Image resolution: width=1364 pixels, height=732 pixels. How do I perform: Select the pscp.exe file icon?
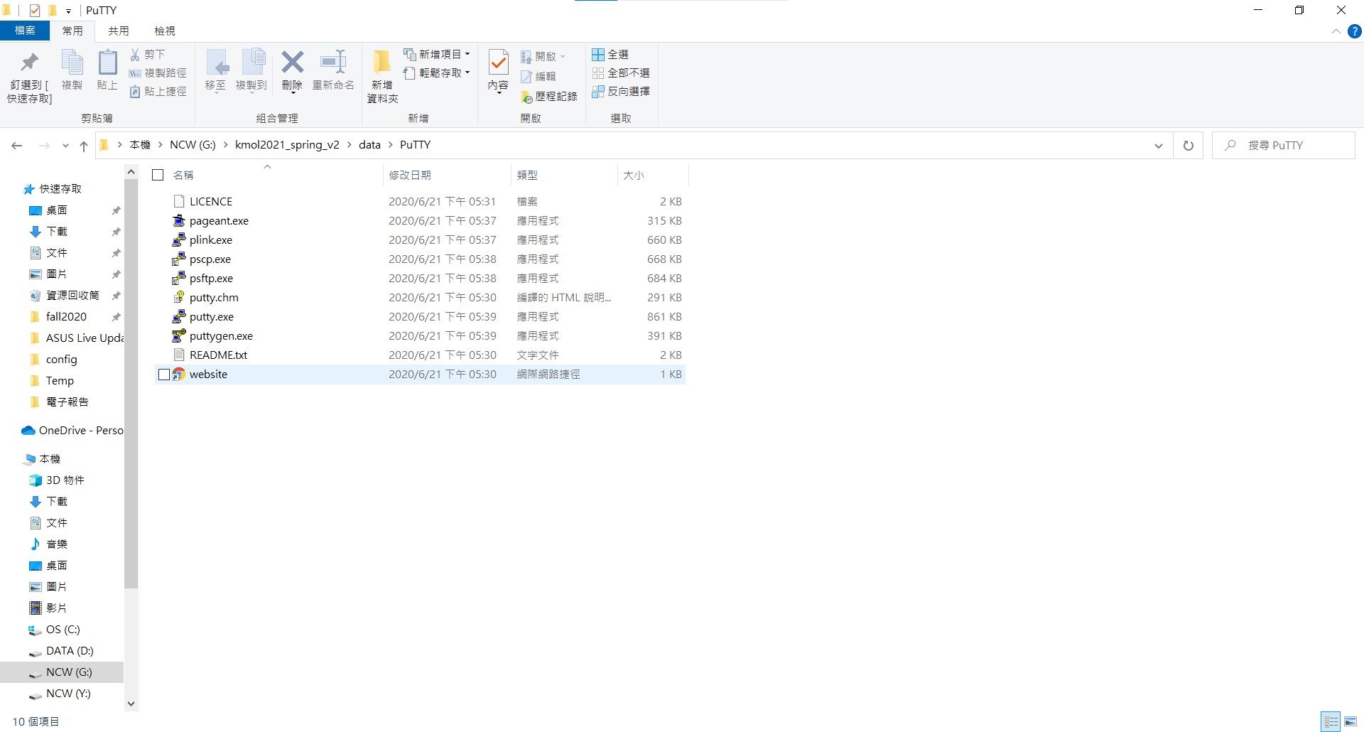click(x=179, y=259)
